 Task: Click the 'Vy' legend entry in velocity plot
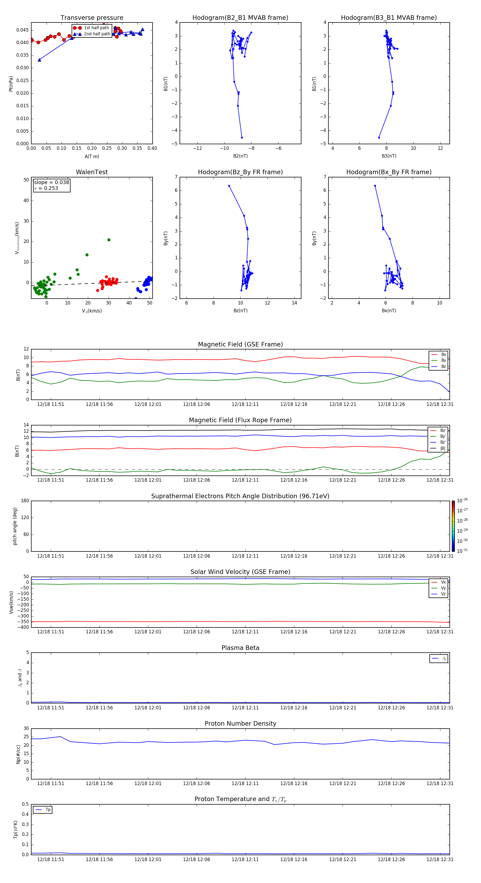[439, 588]
